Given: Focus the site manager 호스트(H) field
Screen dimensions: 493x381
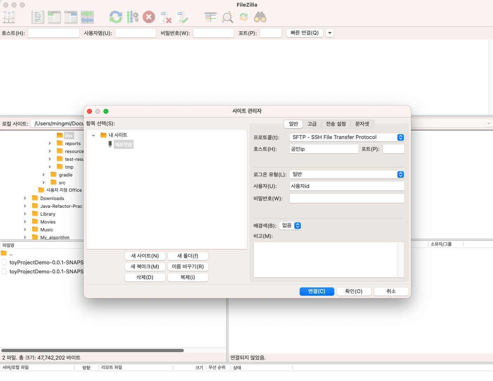Looking at the screenshot, I should point(324,149).
